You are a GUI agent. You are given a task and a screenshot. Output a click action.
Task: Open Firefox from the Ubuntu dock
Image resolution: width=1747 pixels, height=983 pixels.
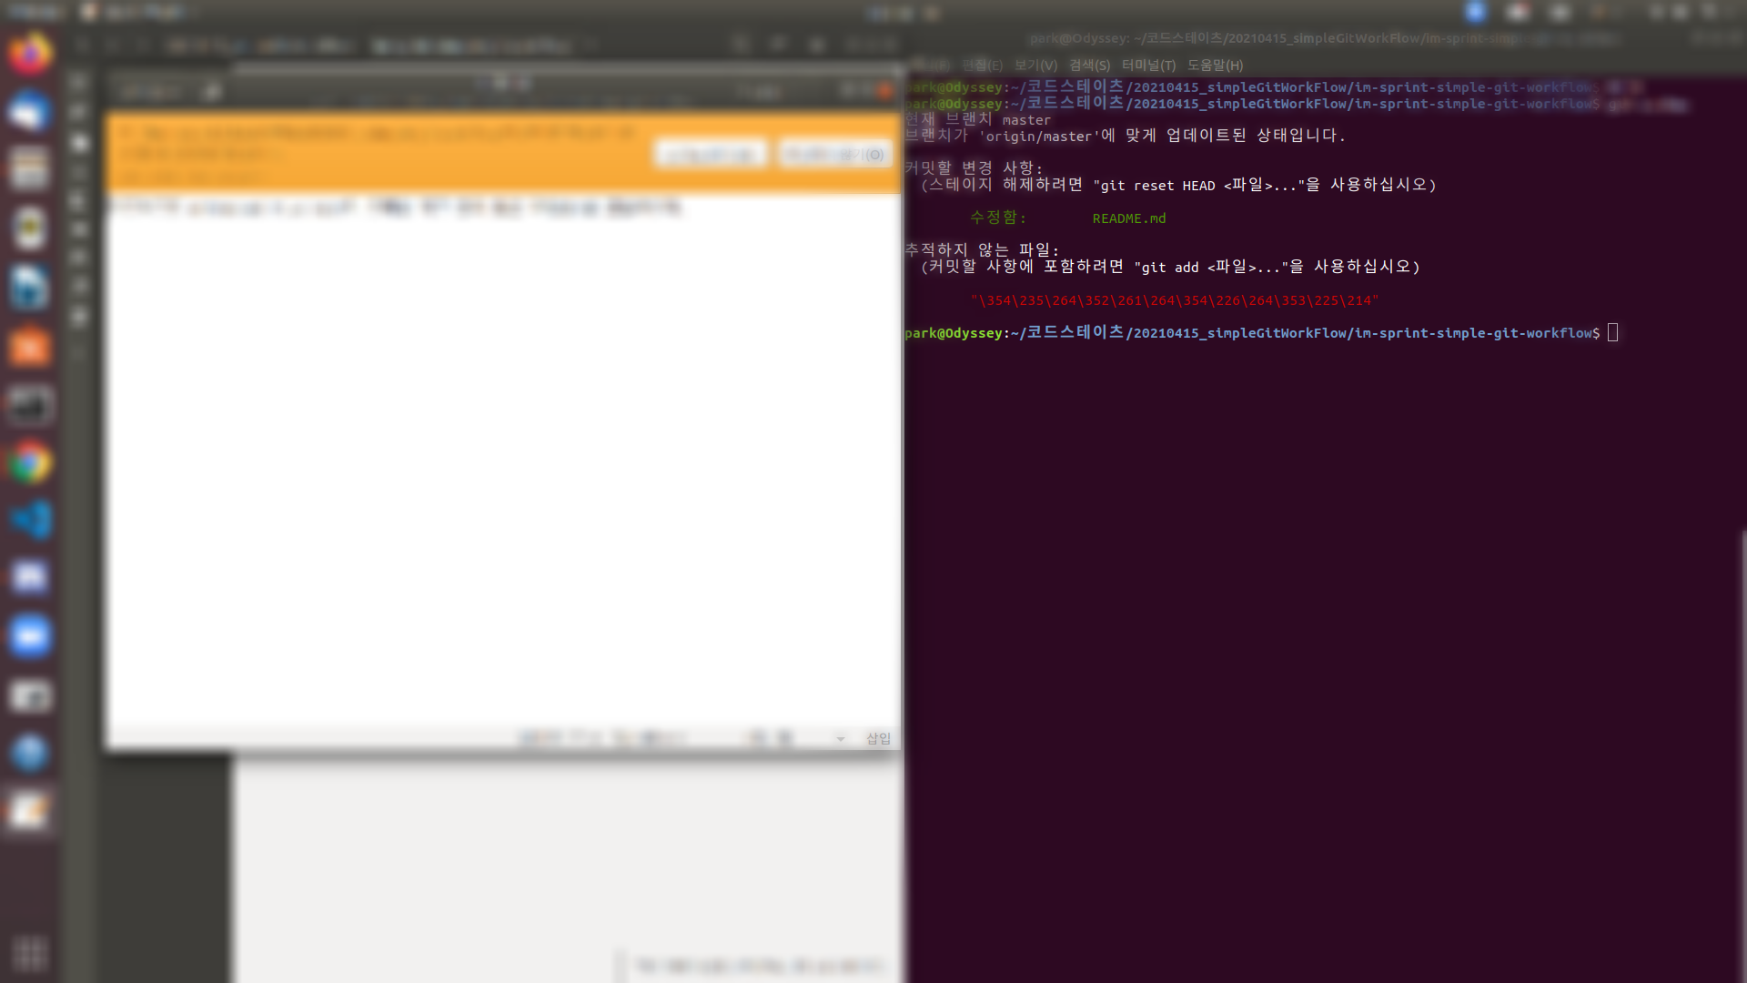[30, 54]
